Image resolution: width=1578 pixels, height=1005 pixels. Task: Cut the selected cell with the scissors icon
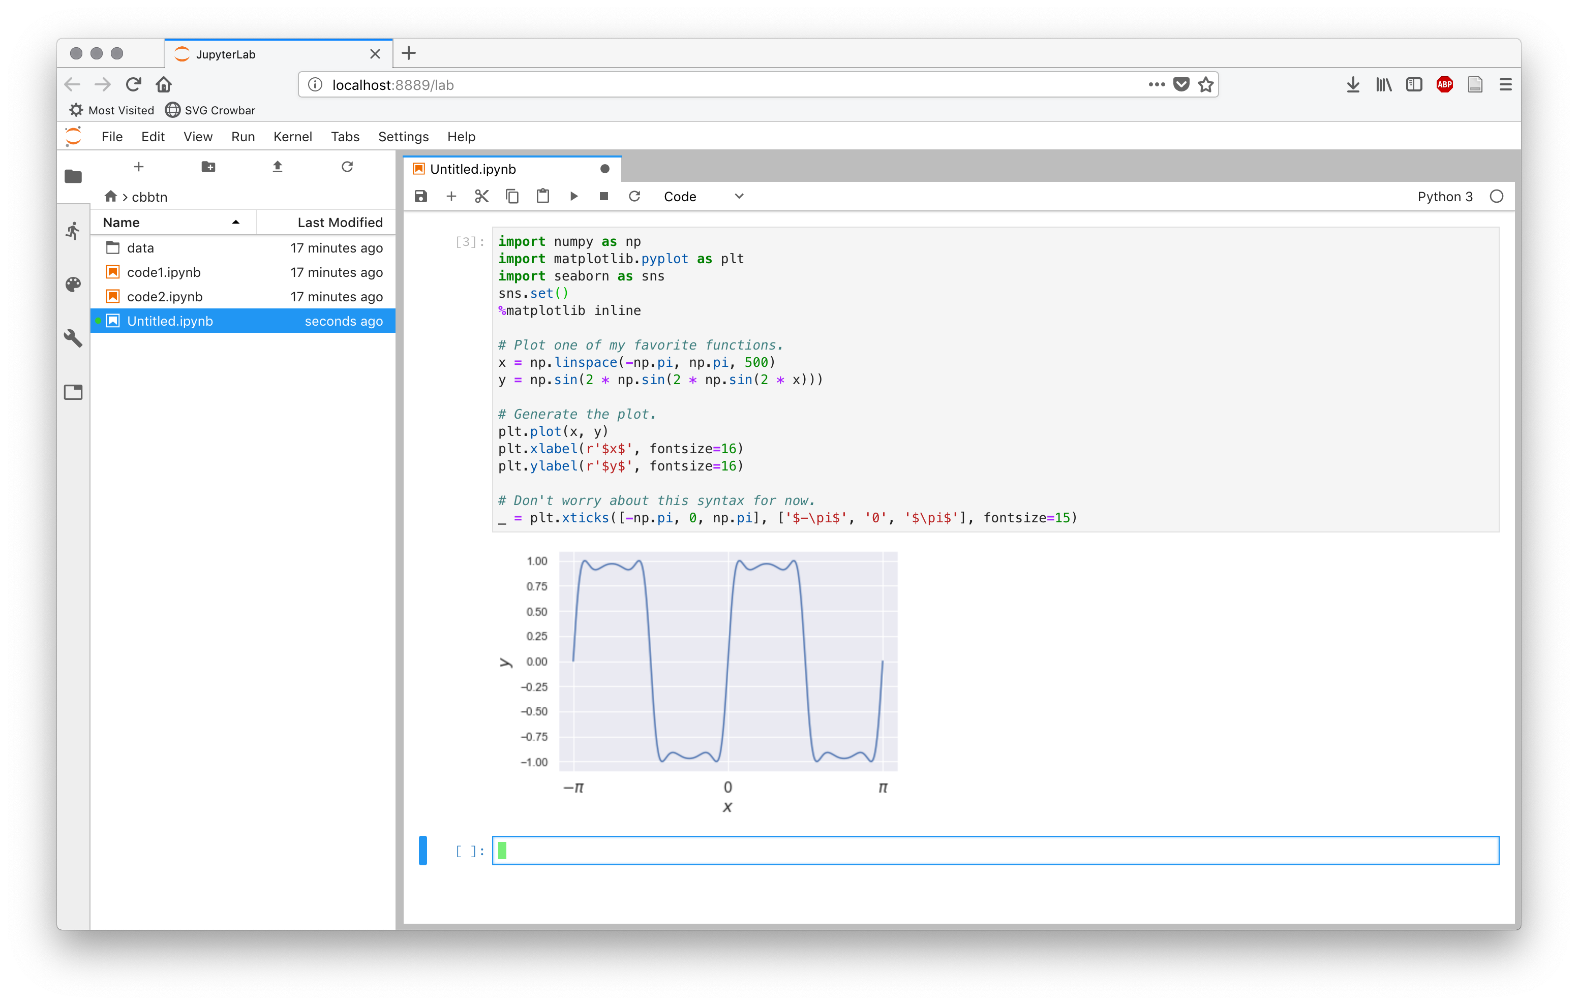pos(481,197)
